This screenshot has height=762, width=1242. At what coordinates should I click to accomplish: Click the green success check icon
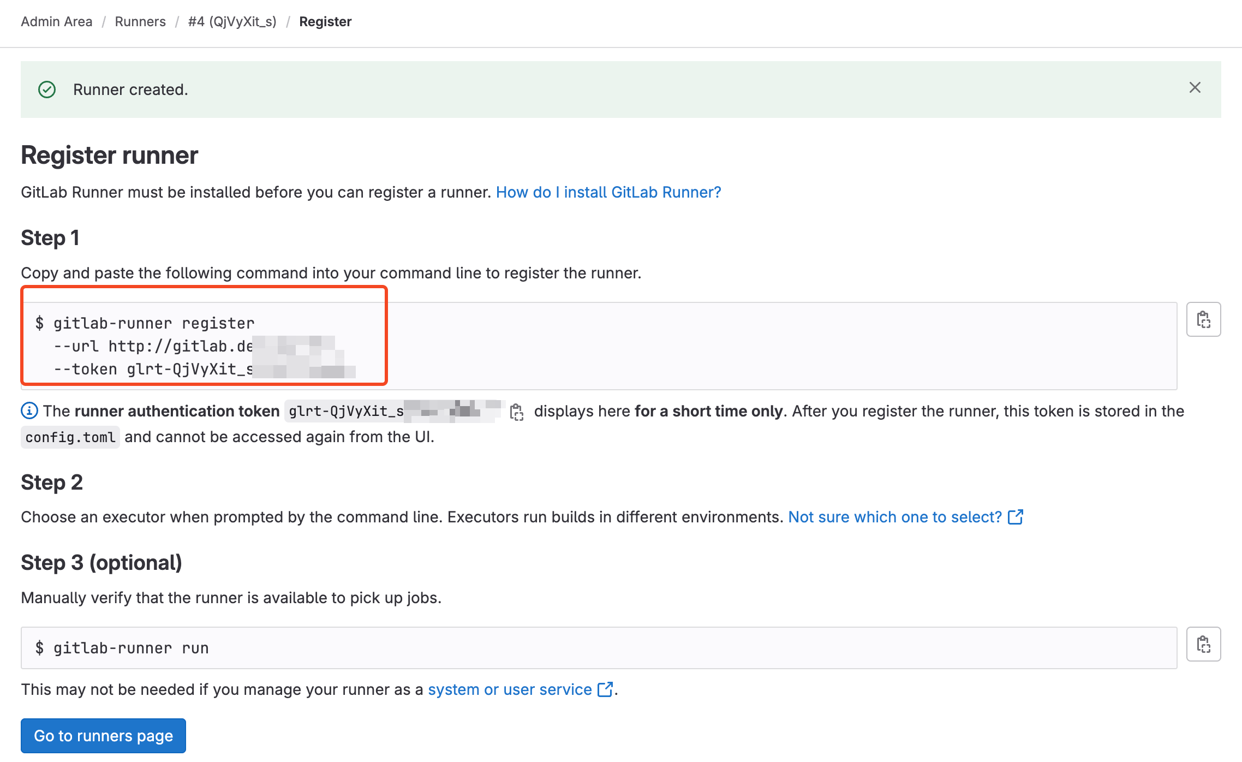click(x=47, y=90)
